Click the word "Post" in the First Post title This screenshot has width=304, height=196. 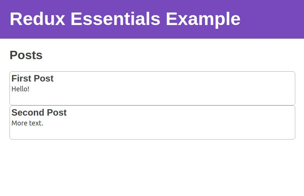44,78
